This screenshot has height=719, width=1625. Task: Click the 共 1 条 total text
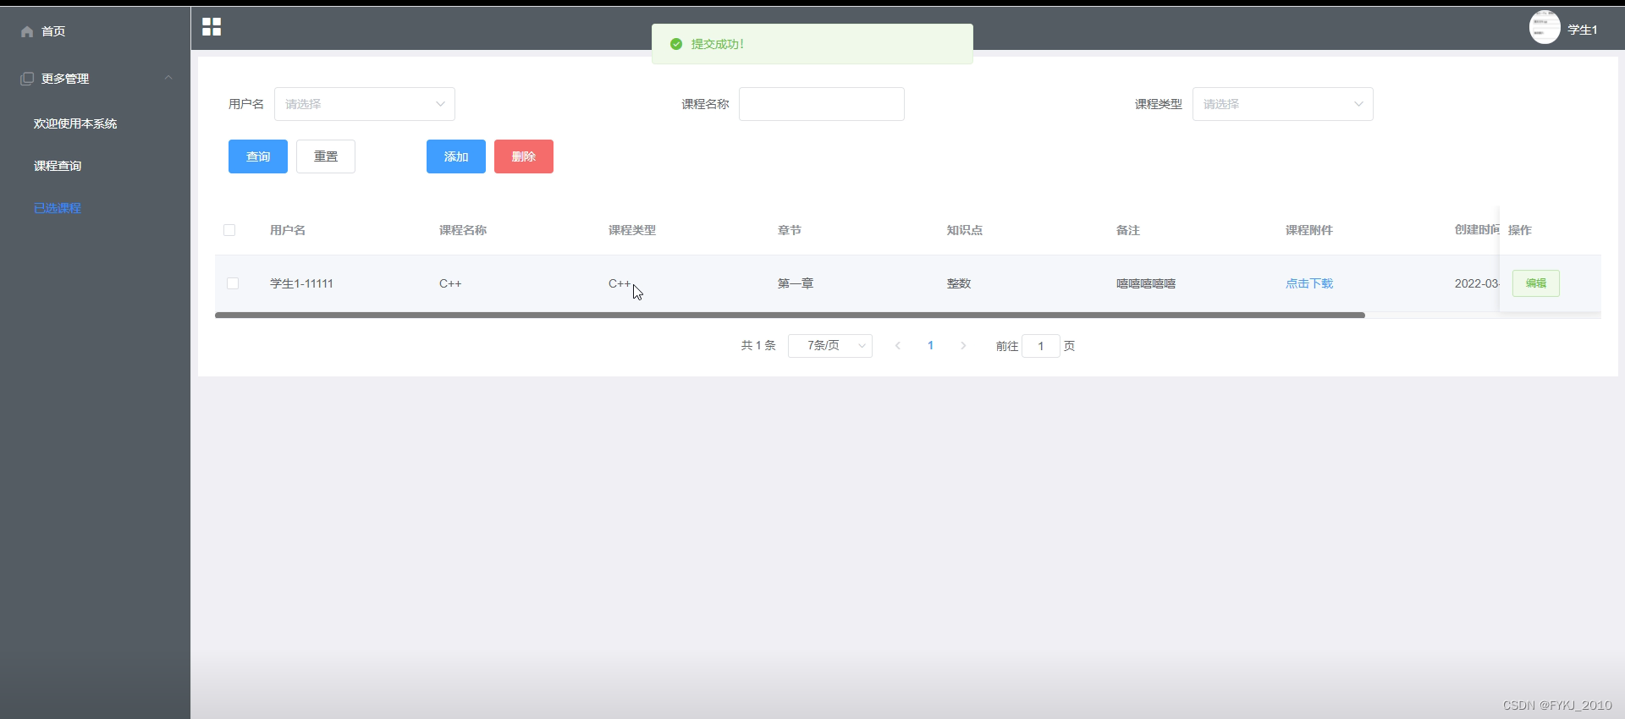click(758, 346)
